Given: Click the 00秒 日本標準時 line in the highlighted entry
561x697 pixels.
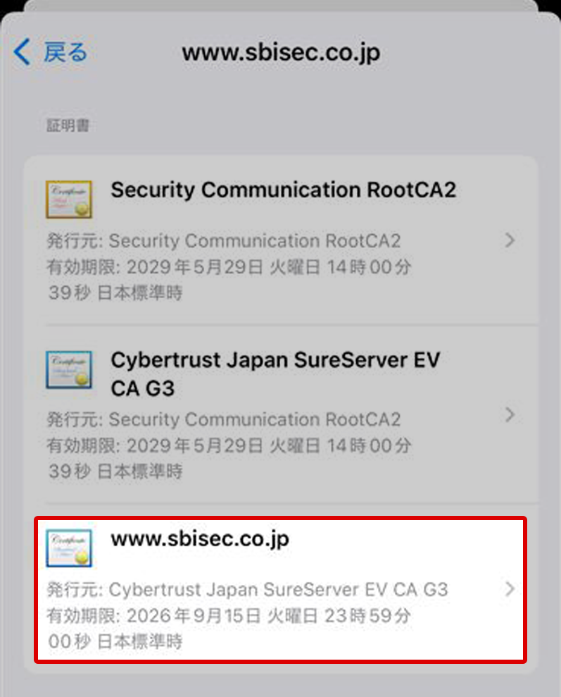Looking at the screenshot, I should click(115, 642).
